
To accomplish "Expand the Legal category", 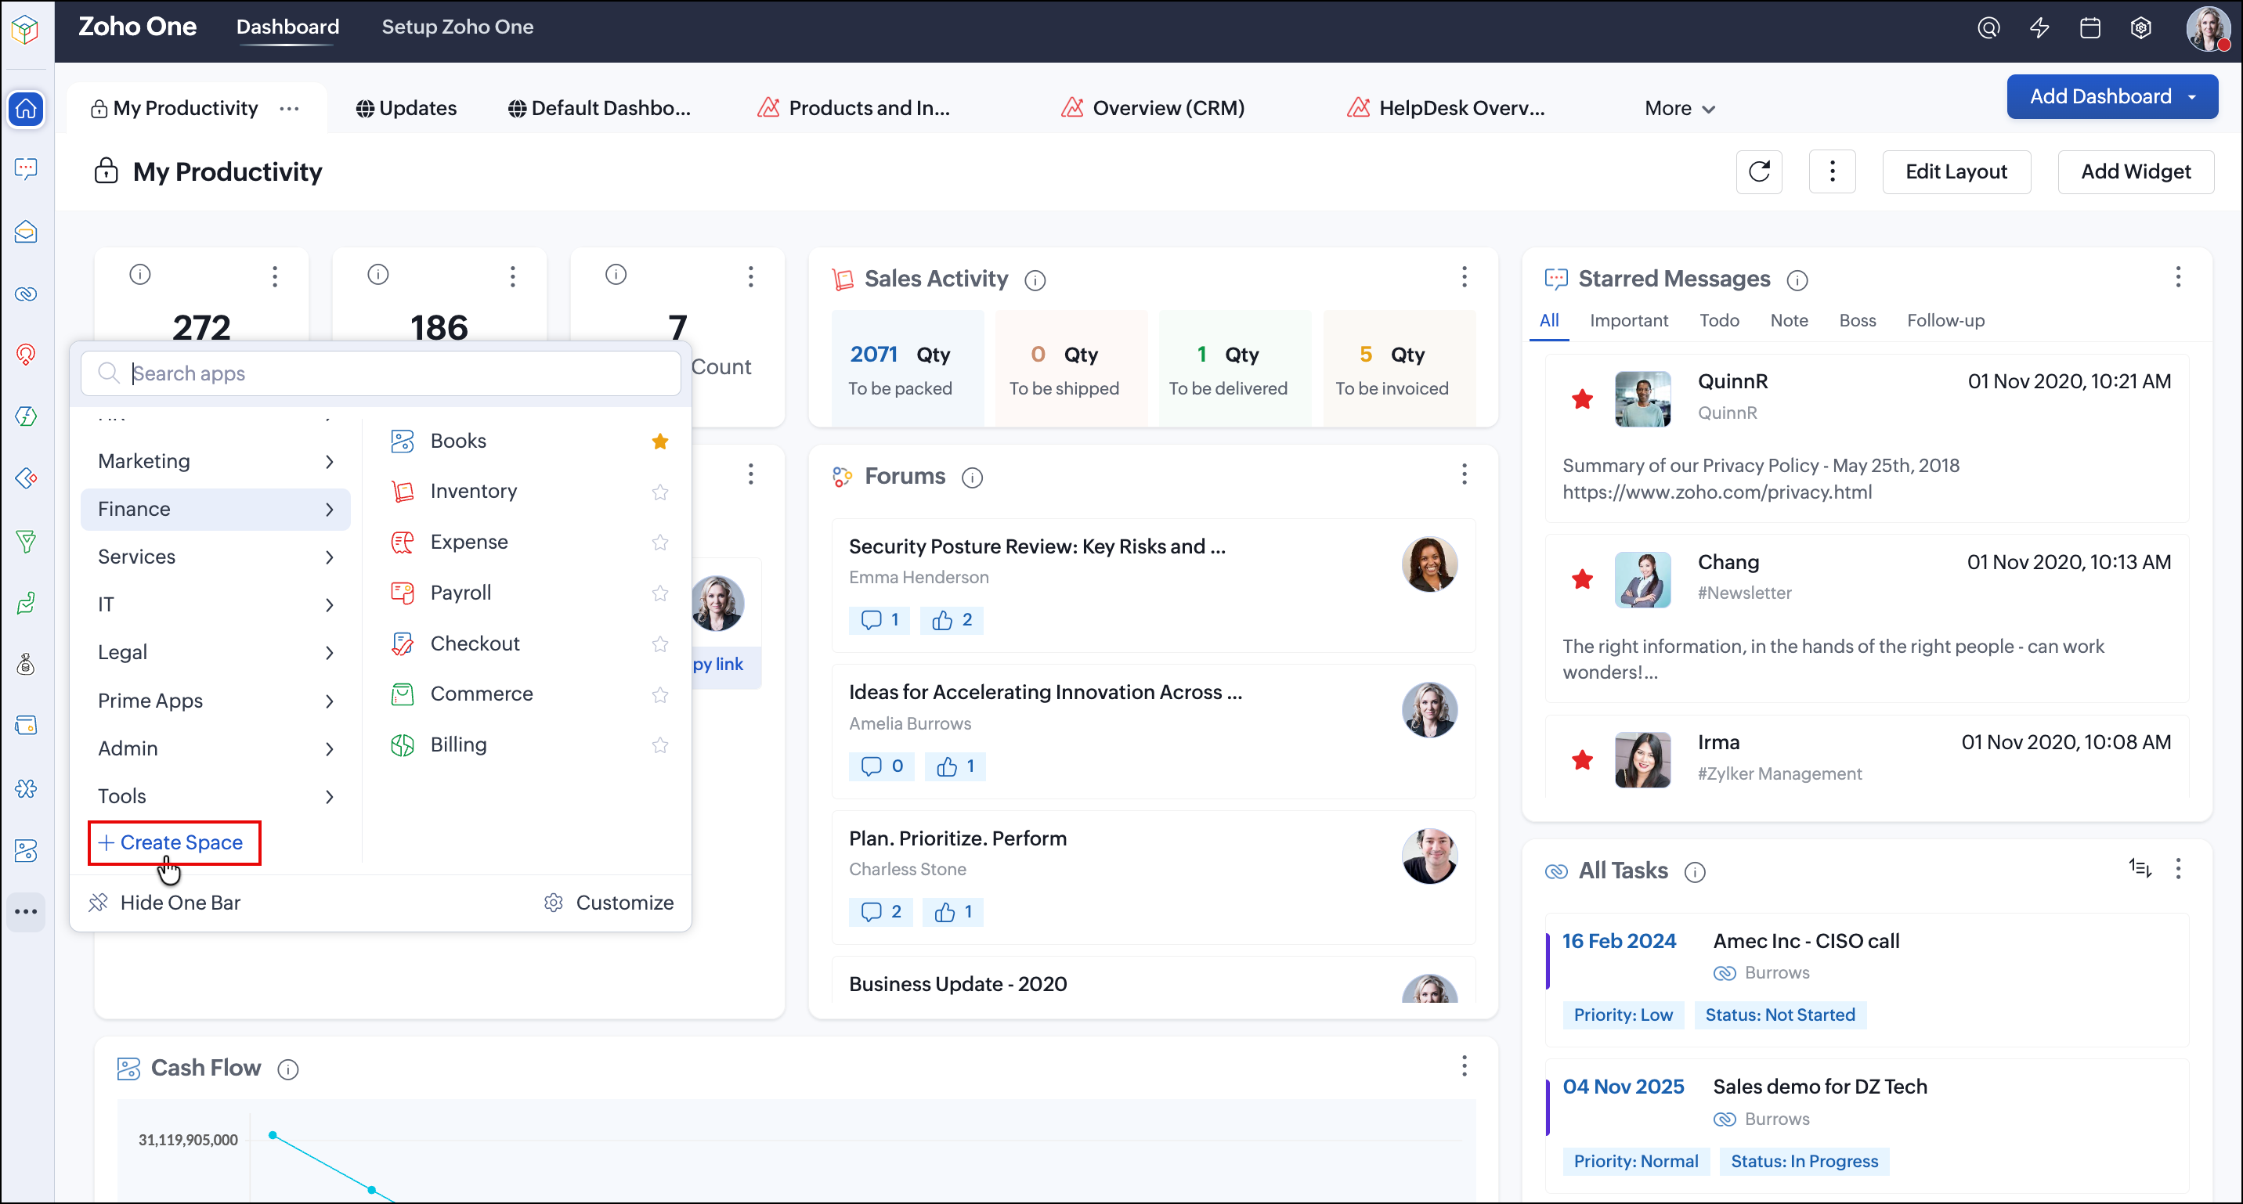I will pyautogui.click(x=215, y=653).
